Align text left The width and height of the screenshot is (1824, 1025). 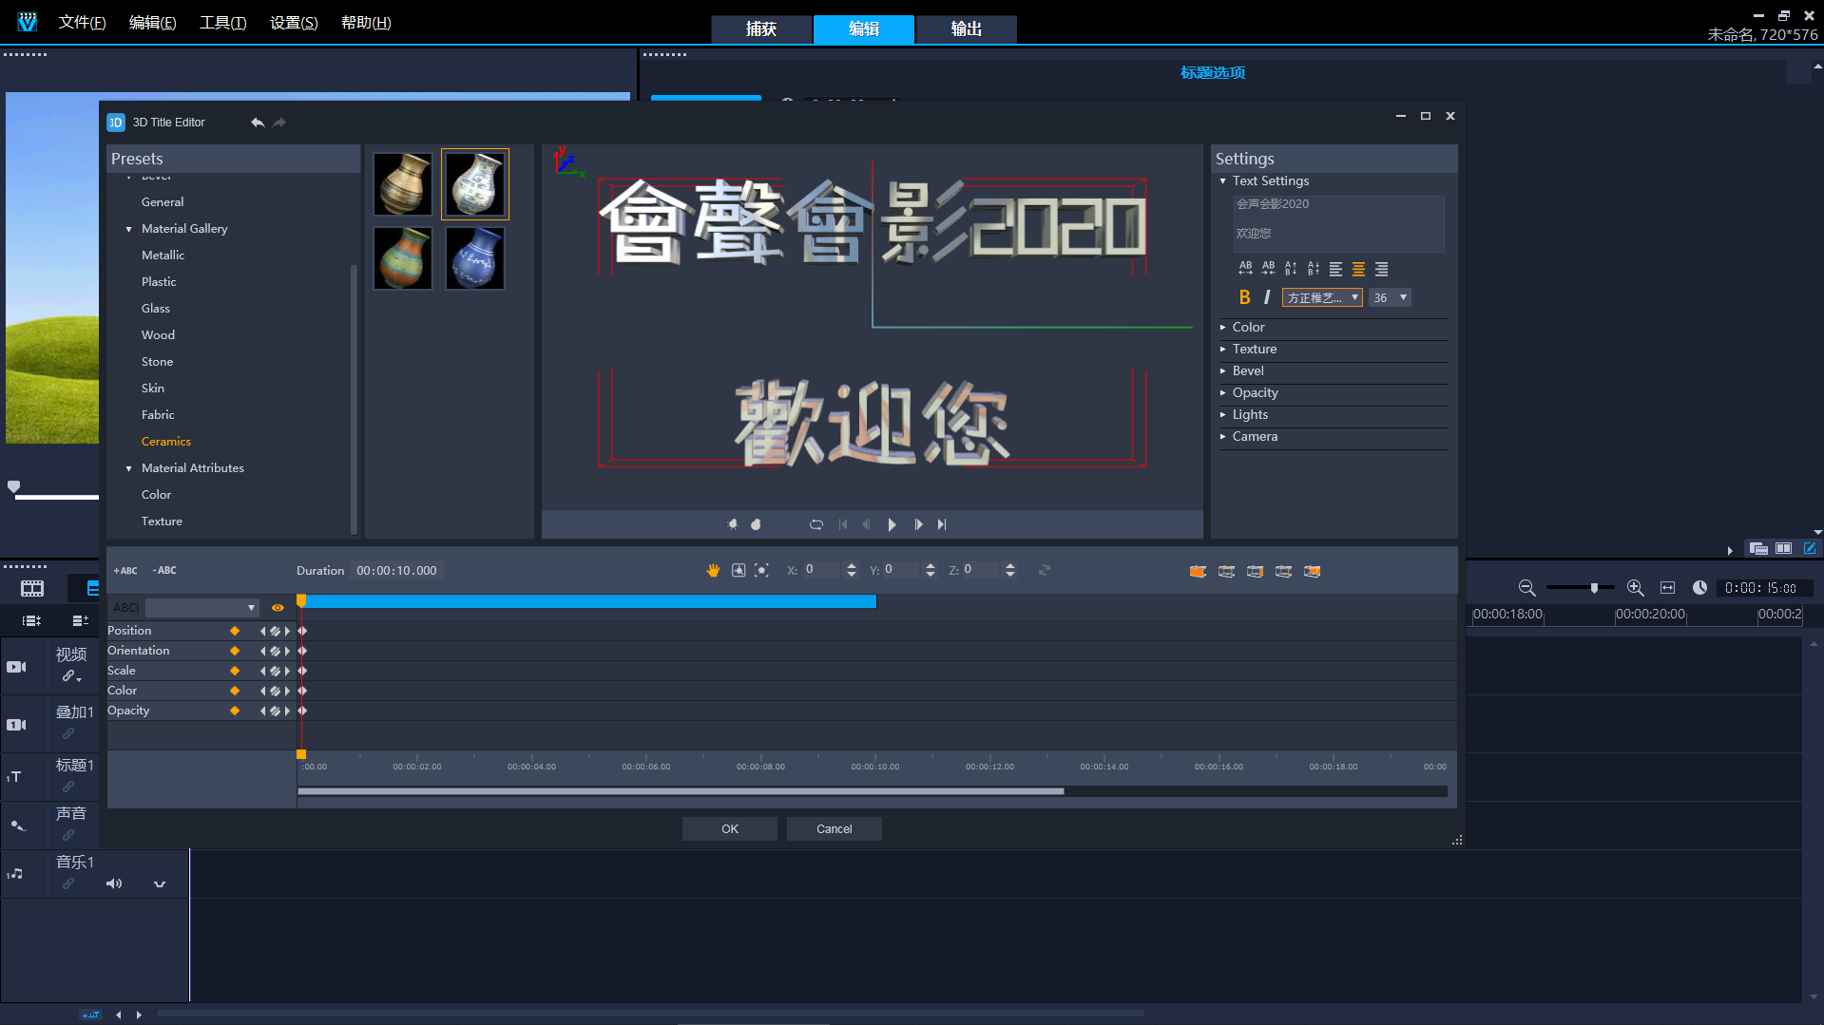click(1336, 269)
